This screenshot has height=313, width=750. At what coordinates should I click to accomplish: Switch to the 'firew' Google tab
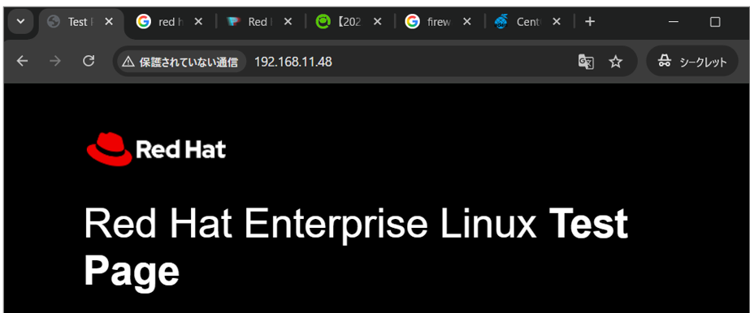click(x=439, y=22)
